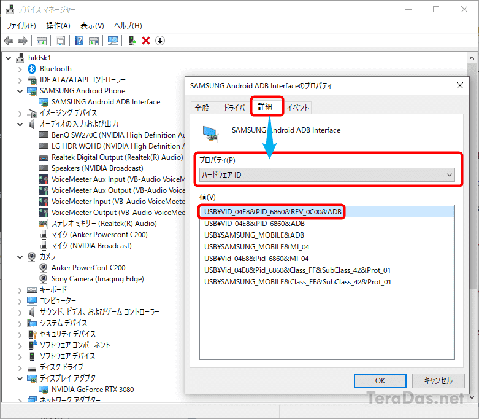Click the Forward arrow toolbar icon

tap(23, 41)
